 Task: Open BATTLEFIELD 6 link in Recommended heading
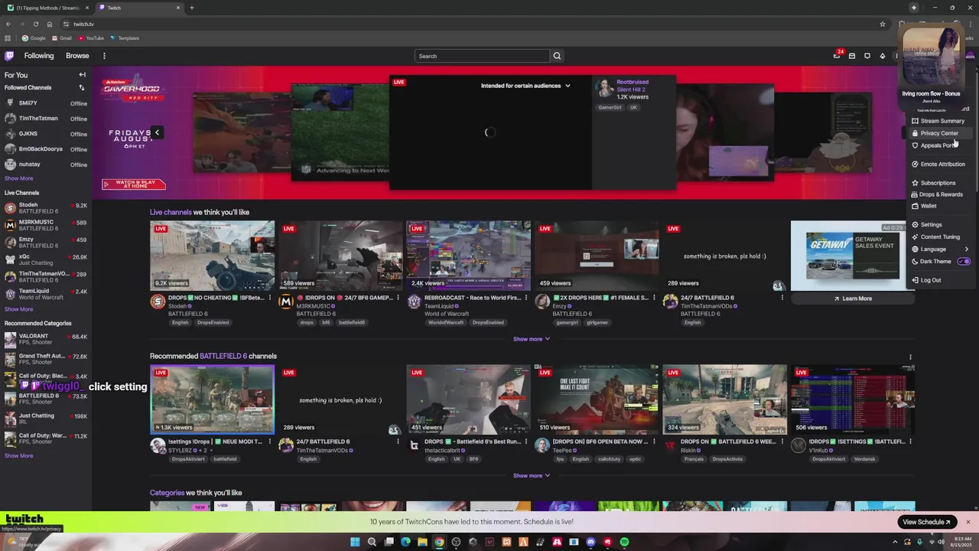(223, 356)
